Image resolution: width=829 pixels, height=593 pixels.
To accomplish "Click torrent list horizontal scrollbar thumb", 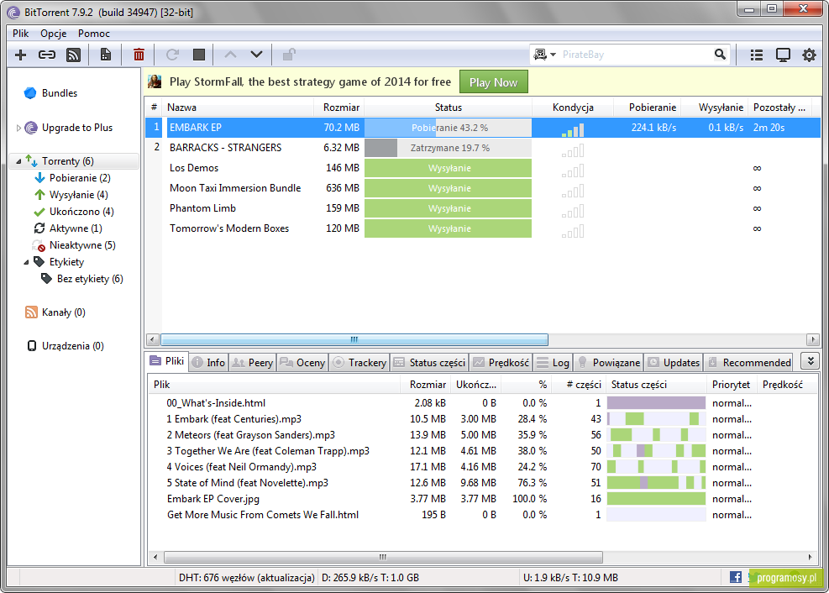I will [x=354, y=339].
